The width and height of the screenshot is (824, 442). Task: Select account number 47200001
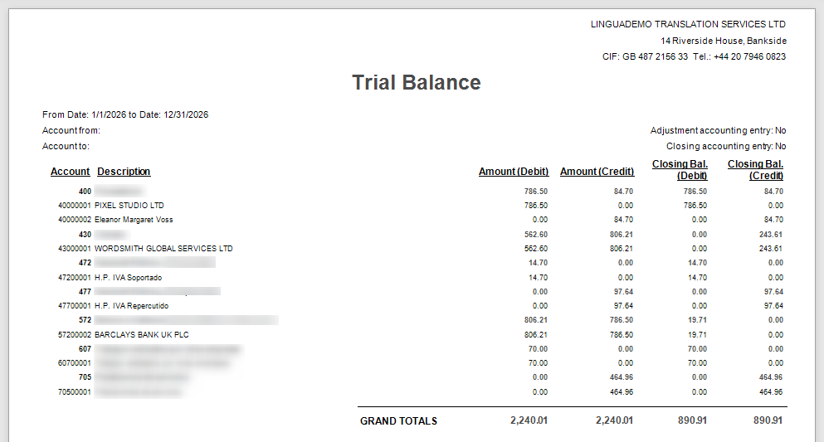74,277
